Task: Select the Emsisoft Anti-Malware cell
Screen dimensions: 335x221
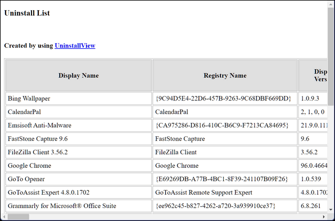Action: point(79,125)
